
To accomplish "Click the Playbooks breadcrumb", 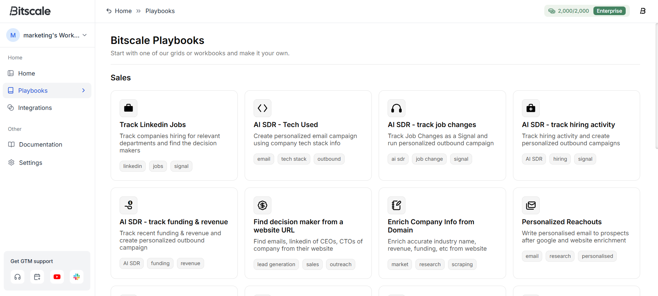I will point(160,11).
